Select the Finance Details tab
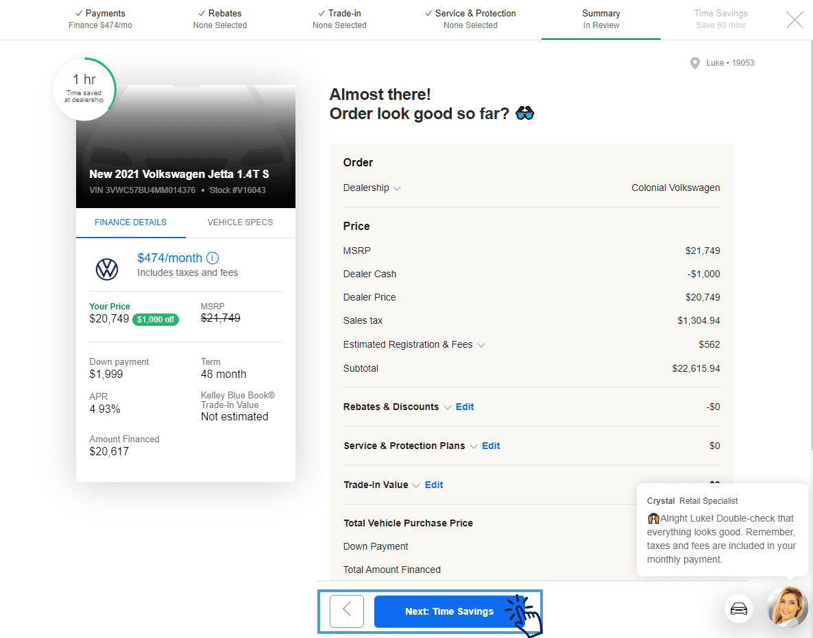 (130, 222)
